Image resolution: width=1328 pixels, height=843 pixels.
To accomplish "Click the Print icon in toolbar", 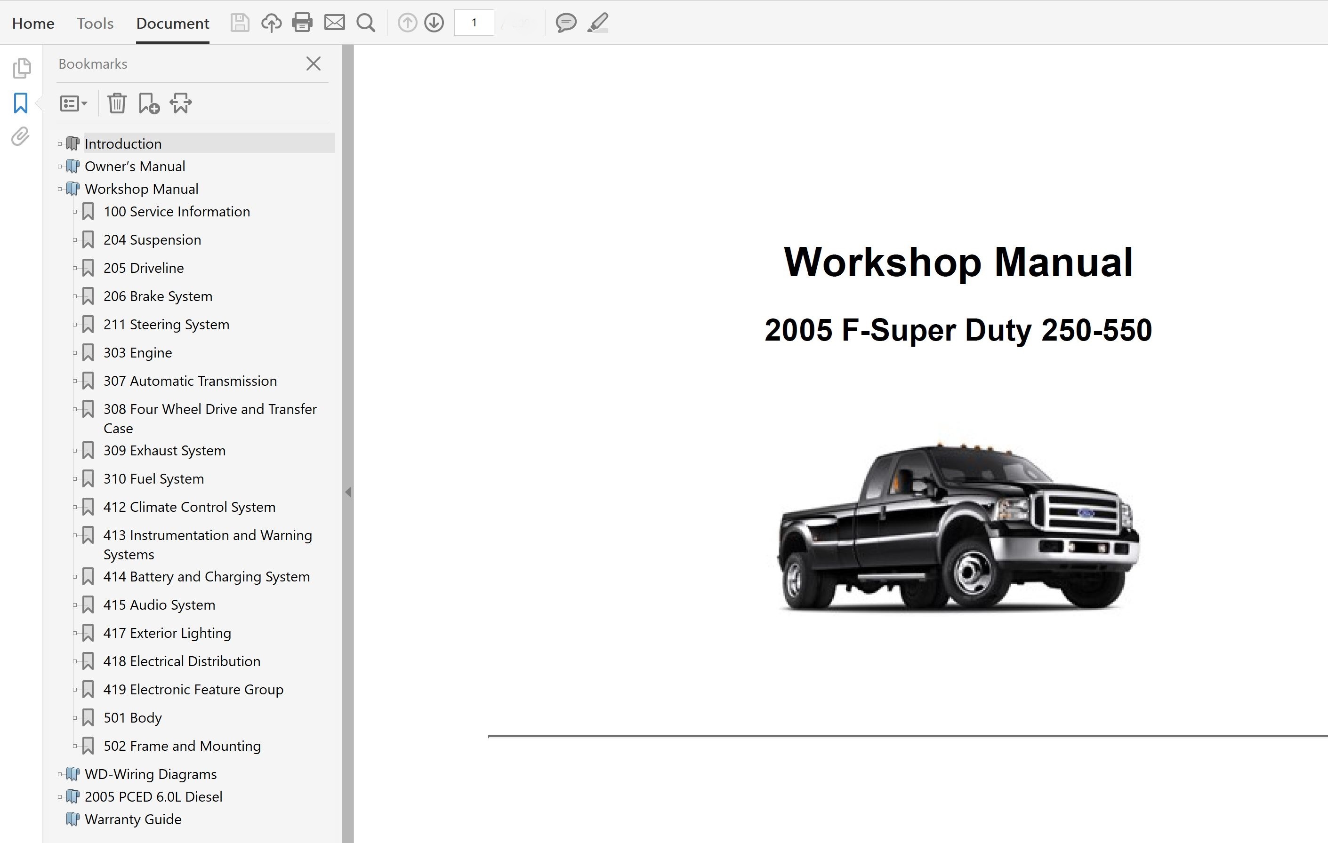I will tap(302, 23).
